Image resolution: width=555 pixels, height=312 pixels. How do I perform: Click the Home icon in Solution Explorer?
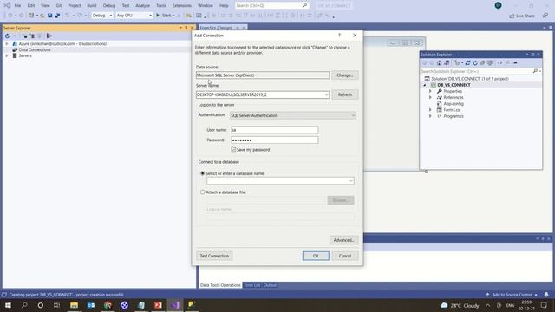pos(439,63)
